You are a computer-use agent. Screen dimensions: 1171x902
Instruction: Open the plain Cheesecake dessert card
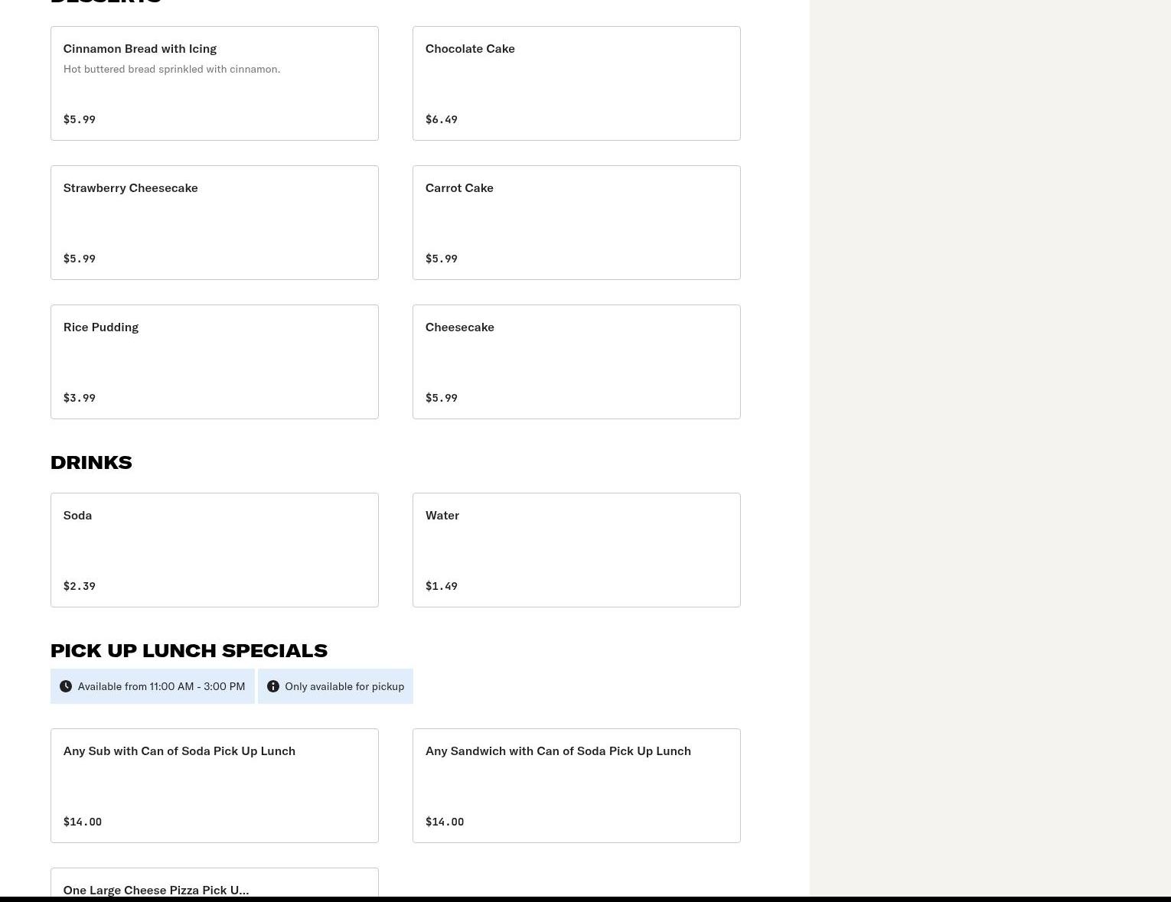(x=576, y=362)
